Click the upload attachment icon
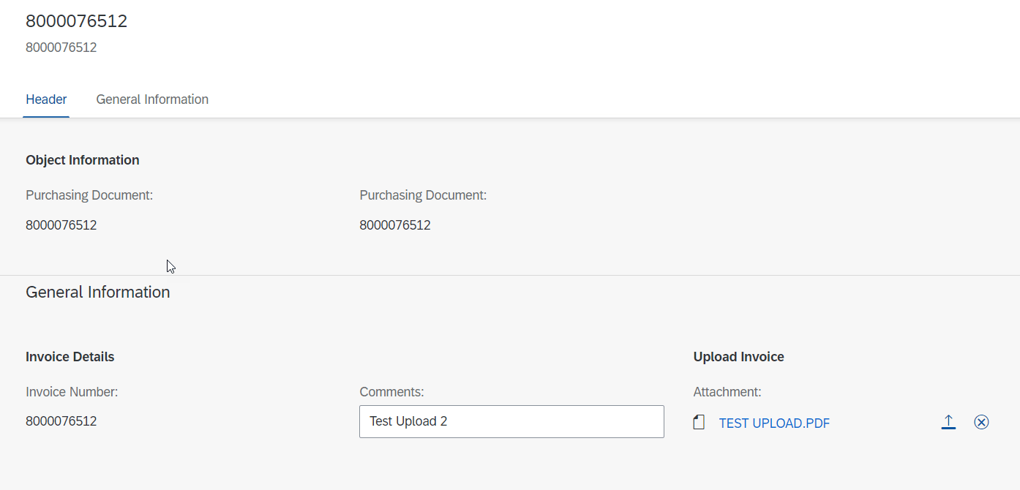 pos(948,422)
